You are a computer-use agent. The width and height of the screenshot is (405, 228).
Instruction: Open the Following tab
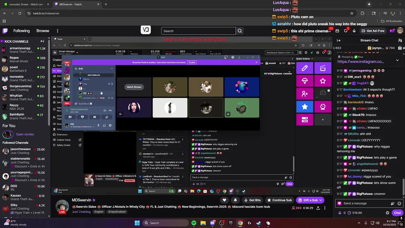pos(22,31)
